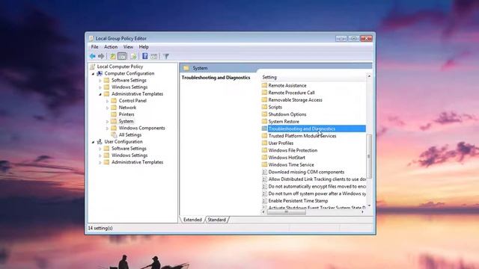Select Windows Settings under User Configuration
479x269 pixels.
[x=129, y=155]
